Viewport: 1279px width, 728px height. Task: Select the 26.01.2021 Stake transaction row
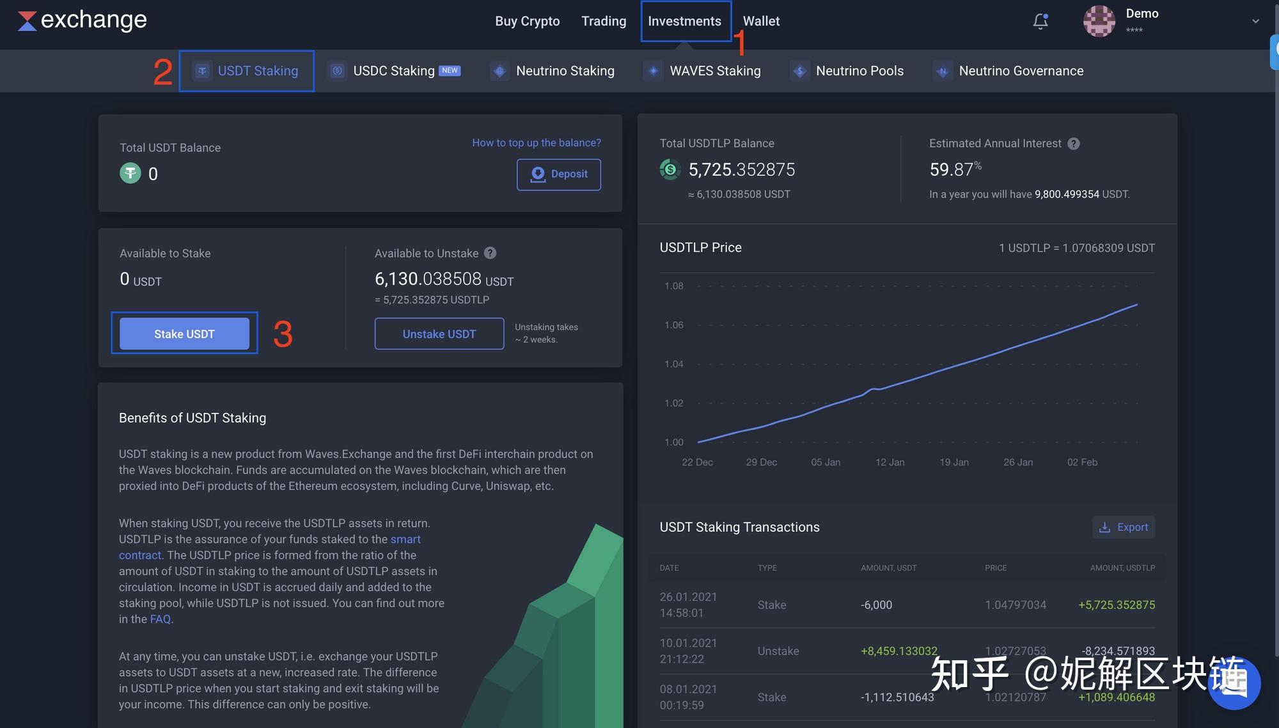pos(907,605)
